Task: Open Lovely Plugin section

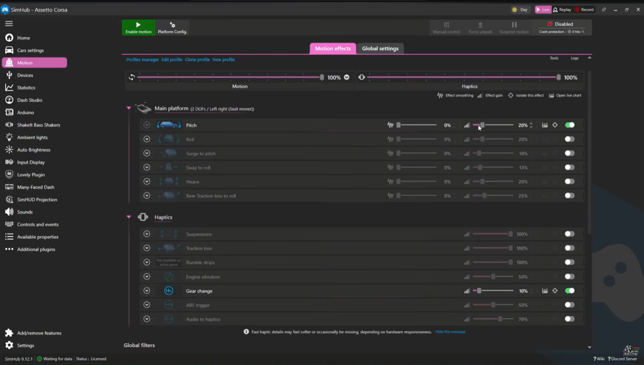Action: (31, 175)
